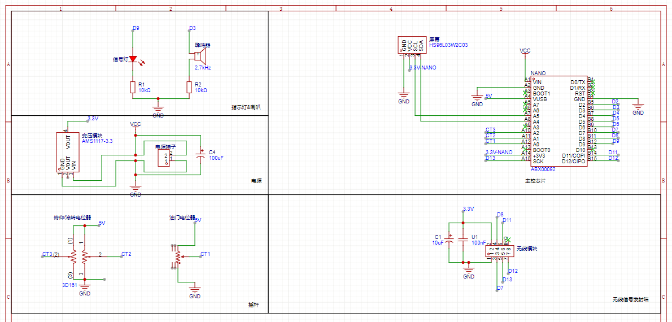Select the AMS1117-3.3 part name text

(97, 141)
